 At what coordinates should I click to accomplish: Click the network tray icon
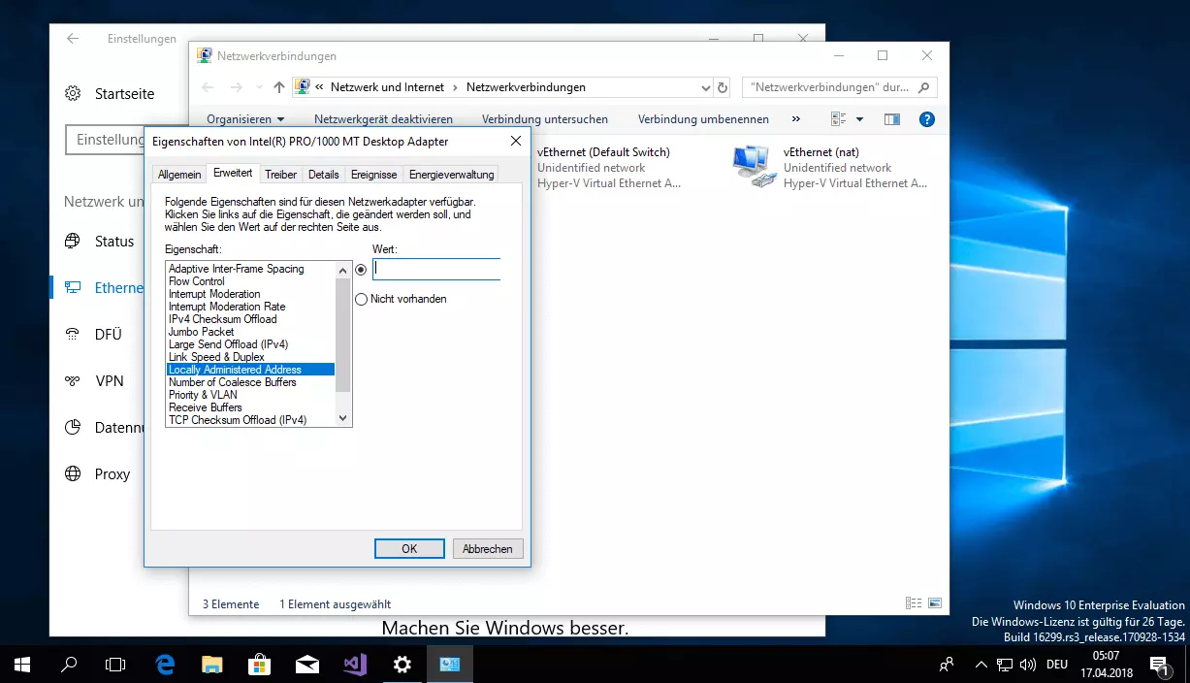click(1004, 665)
